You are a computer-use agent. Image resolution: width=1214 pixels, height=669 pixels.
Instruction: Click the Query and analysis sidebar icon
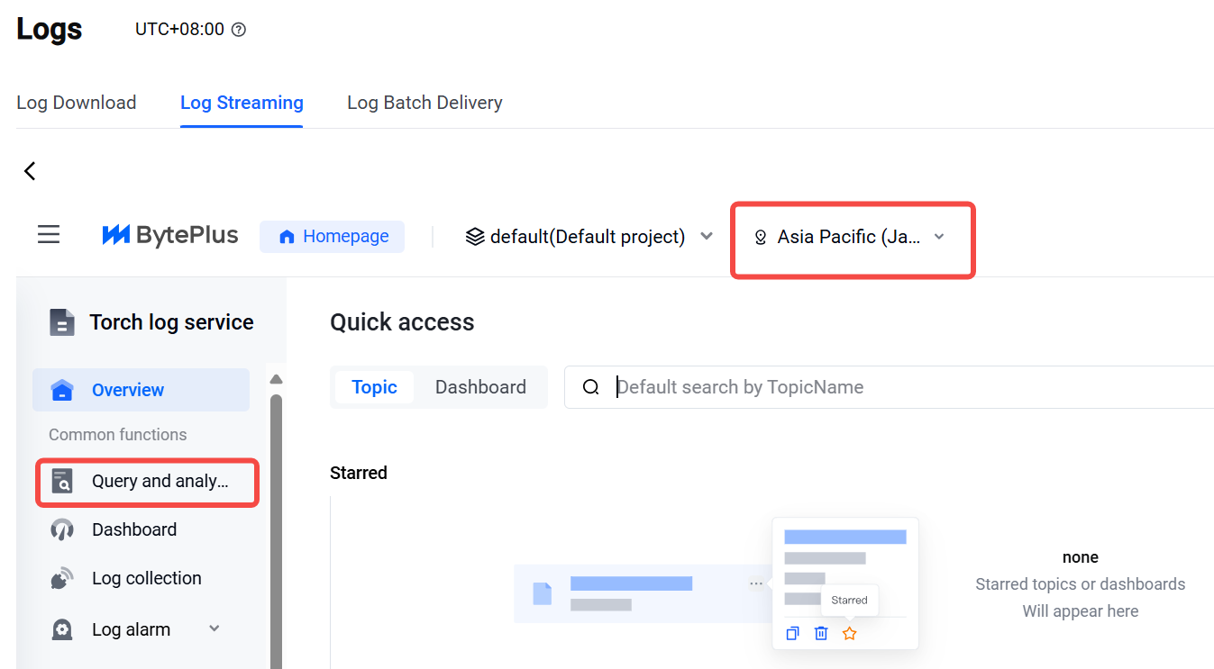tap(62, 482)
